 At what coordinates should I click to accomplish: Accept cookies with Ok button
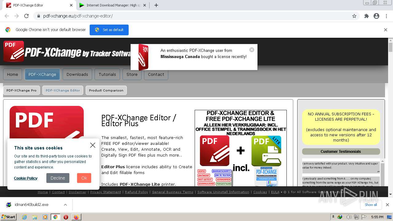84,178
